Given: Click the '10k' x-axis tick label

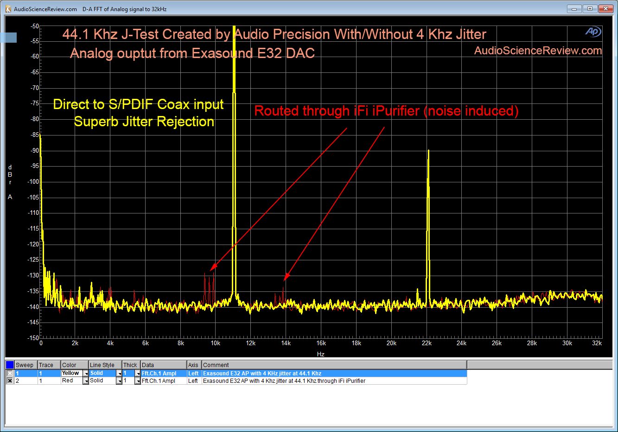Looking at the screenshot, I should coord(216,343).
